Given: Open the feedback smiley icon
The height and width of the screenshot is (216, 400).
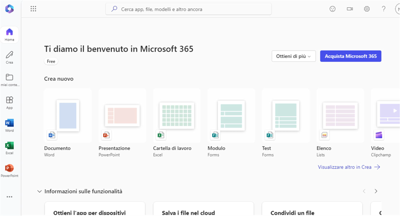Looking at the screenshot, I should pyautogui.click(x=333, y=9).
